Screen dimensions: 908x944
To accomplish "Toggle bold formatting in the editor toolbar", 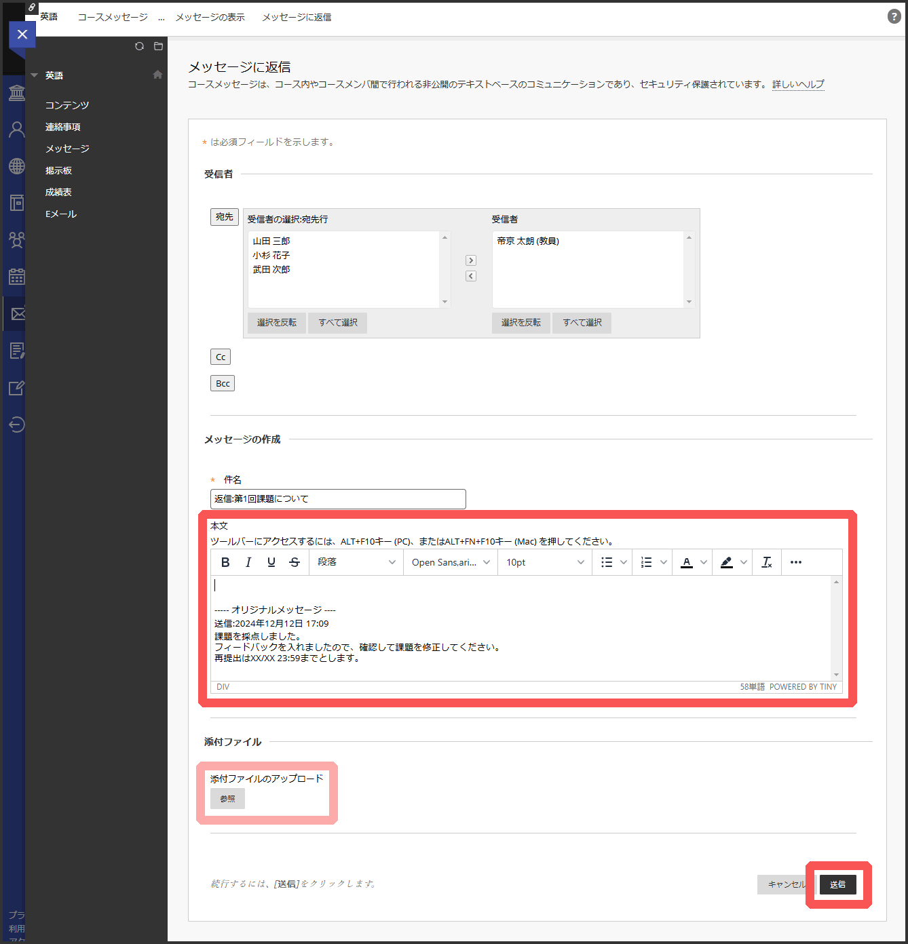I will [225, 562].
